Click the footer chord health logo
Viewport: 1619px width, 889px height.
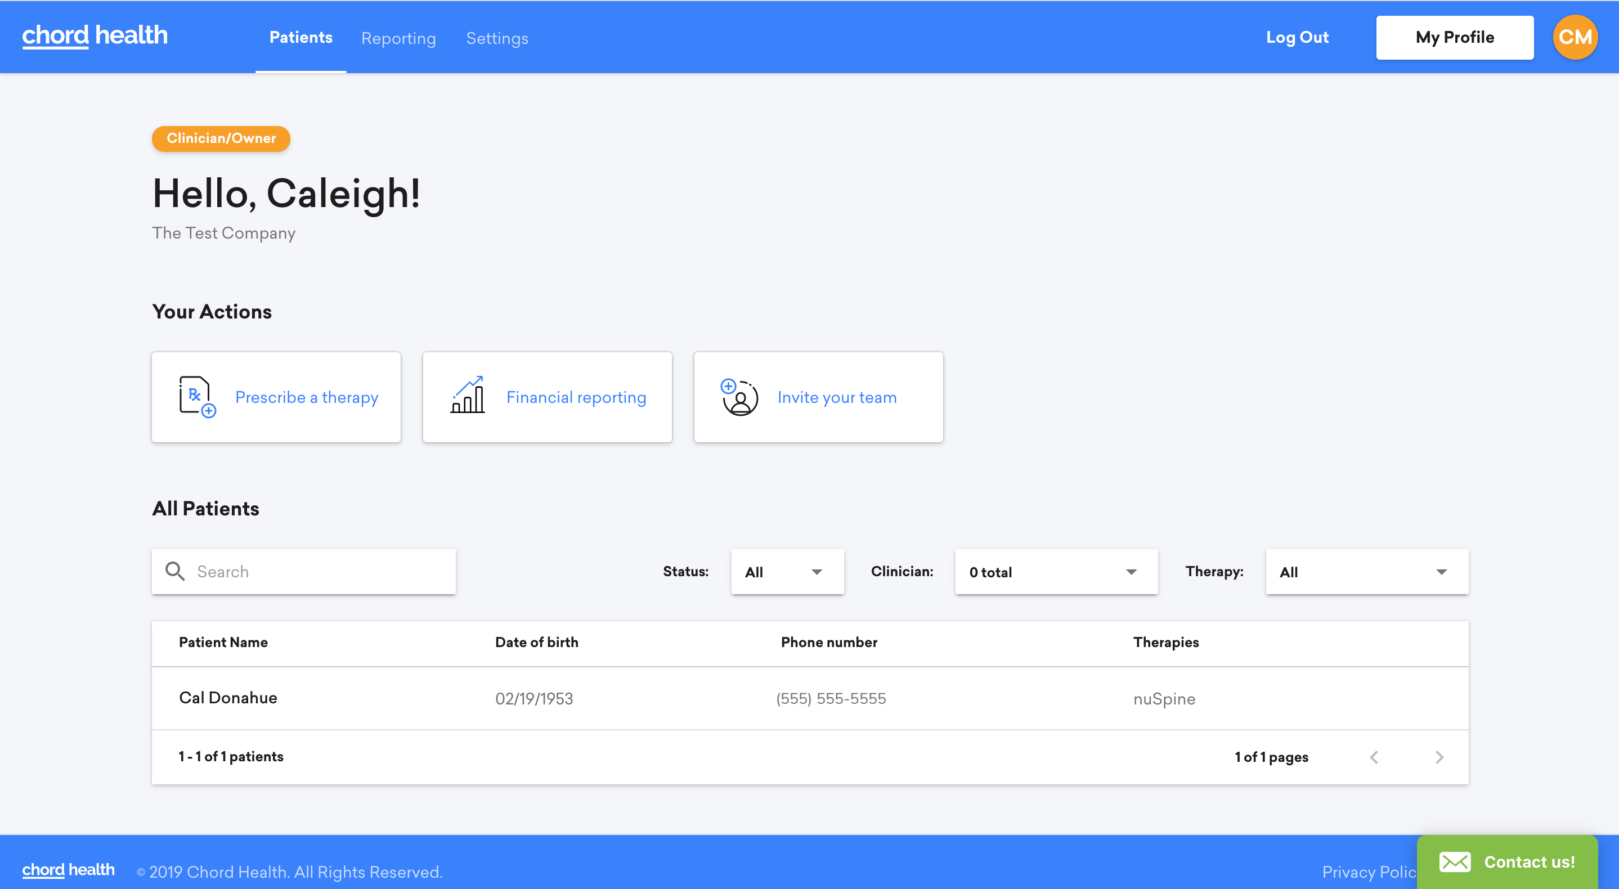69,870
